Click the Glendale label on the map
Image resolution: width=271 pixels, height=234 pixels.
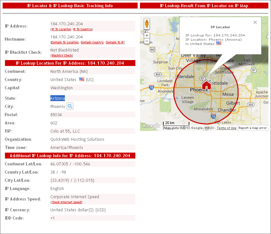pyautogui.click(x=185, y=76)
